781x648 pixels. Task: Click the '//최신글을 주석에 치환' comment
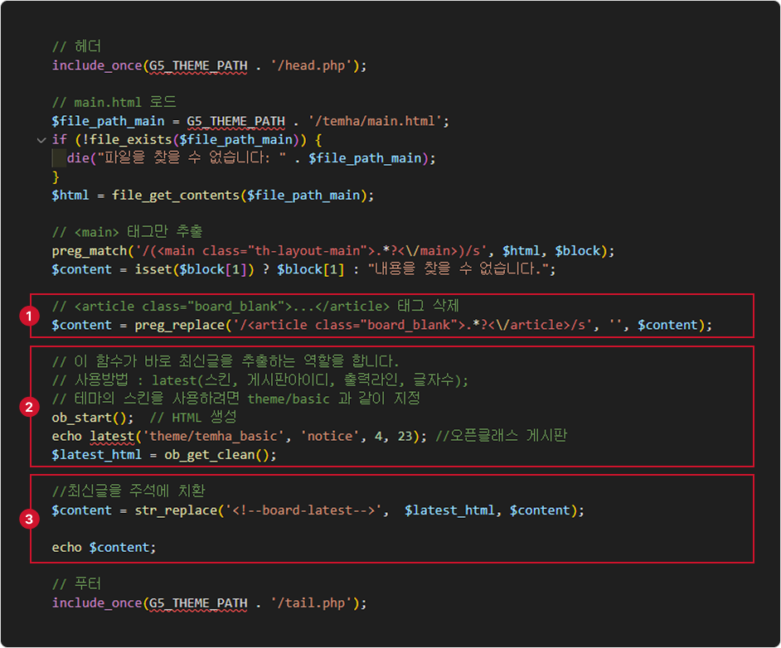[x=129, y=491]
